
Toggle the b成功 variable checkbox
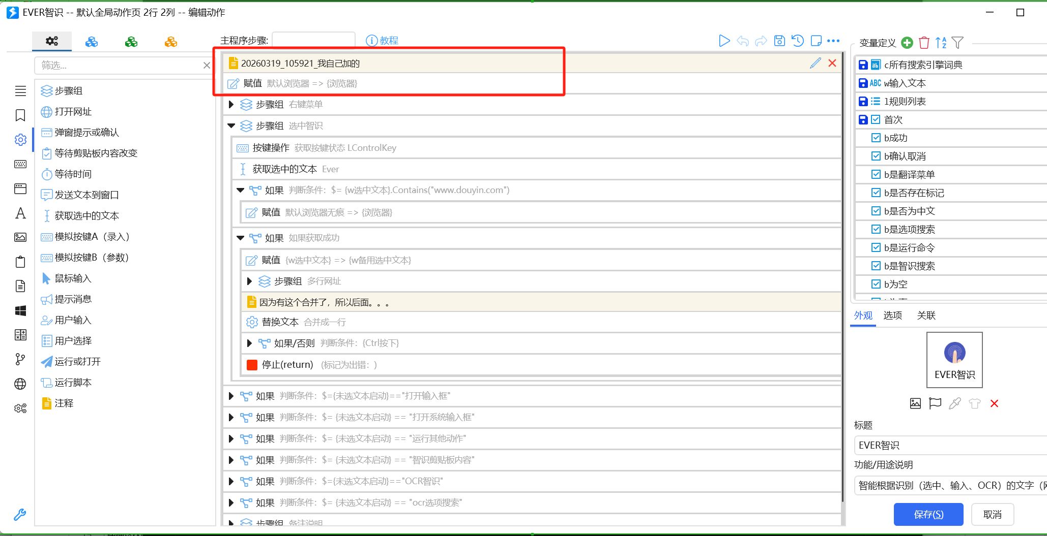pyautogui.click(x=876, y=138)
